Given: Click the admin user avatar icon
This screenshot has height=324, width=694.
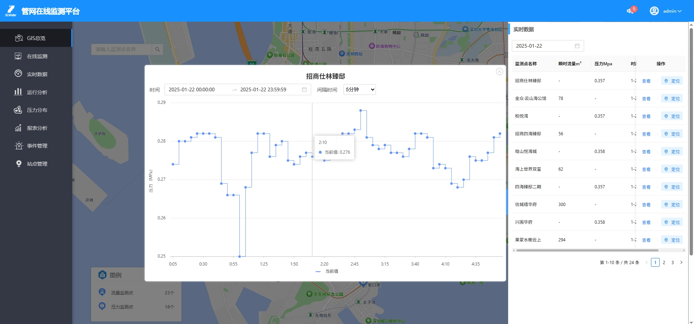Looking at the screenshot, I should [x=654, y=11].
